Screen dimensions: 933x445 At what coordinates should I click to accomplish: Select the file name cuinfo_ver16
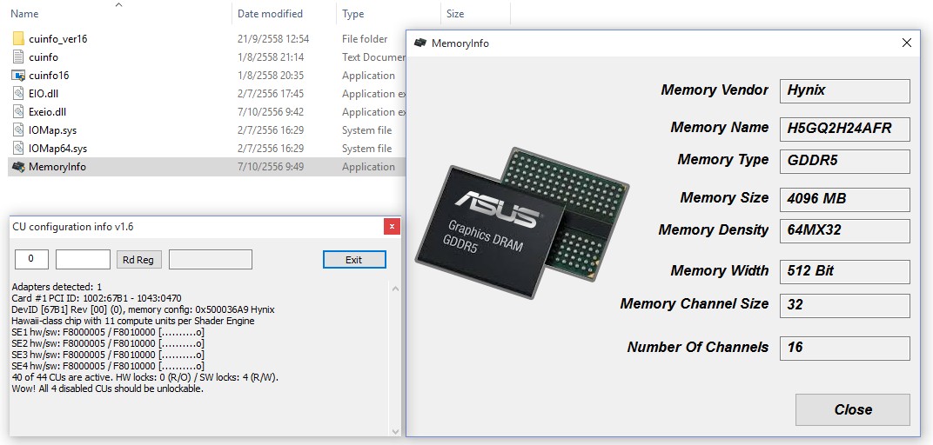coord(58,39)
